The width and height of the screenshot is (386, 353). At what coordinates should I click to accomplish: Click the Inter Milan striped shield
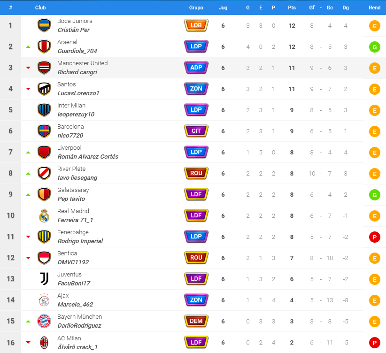click(x=44, y=110)
